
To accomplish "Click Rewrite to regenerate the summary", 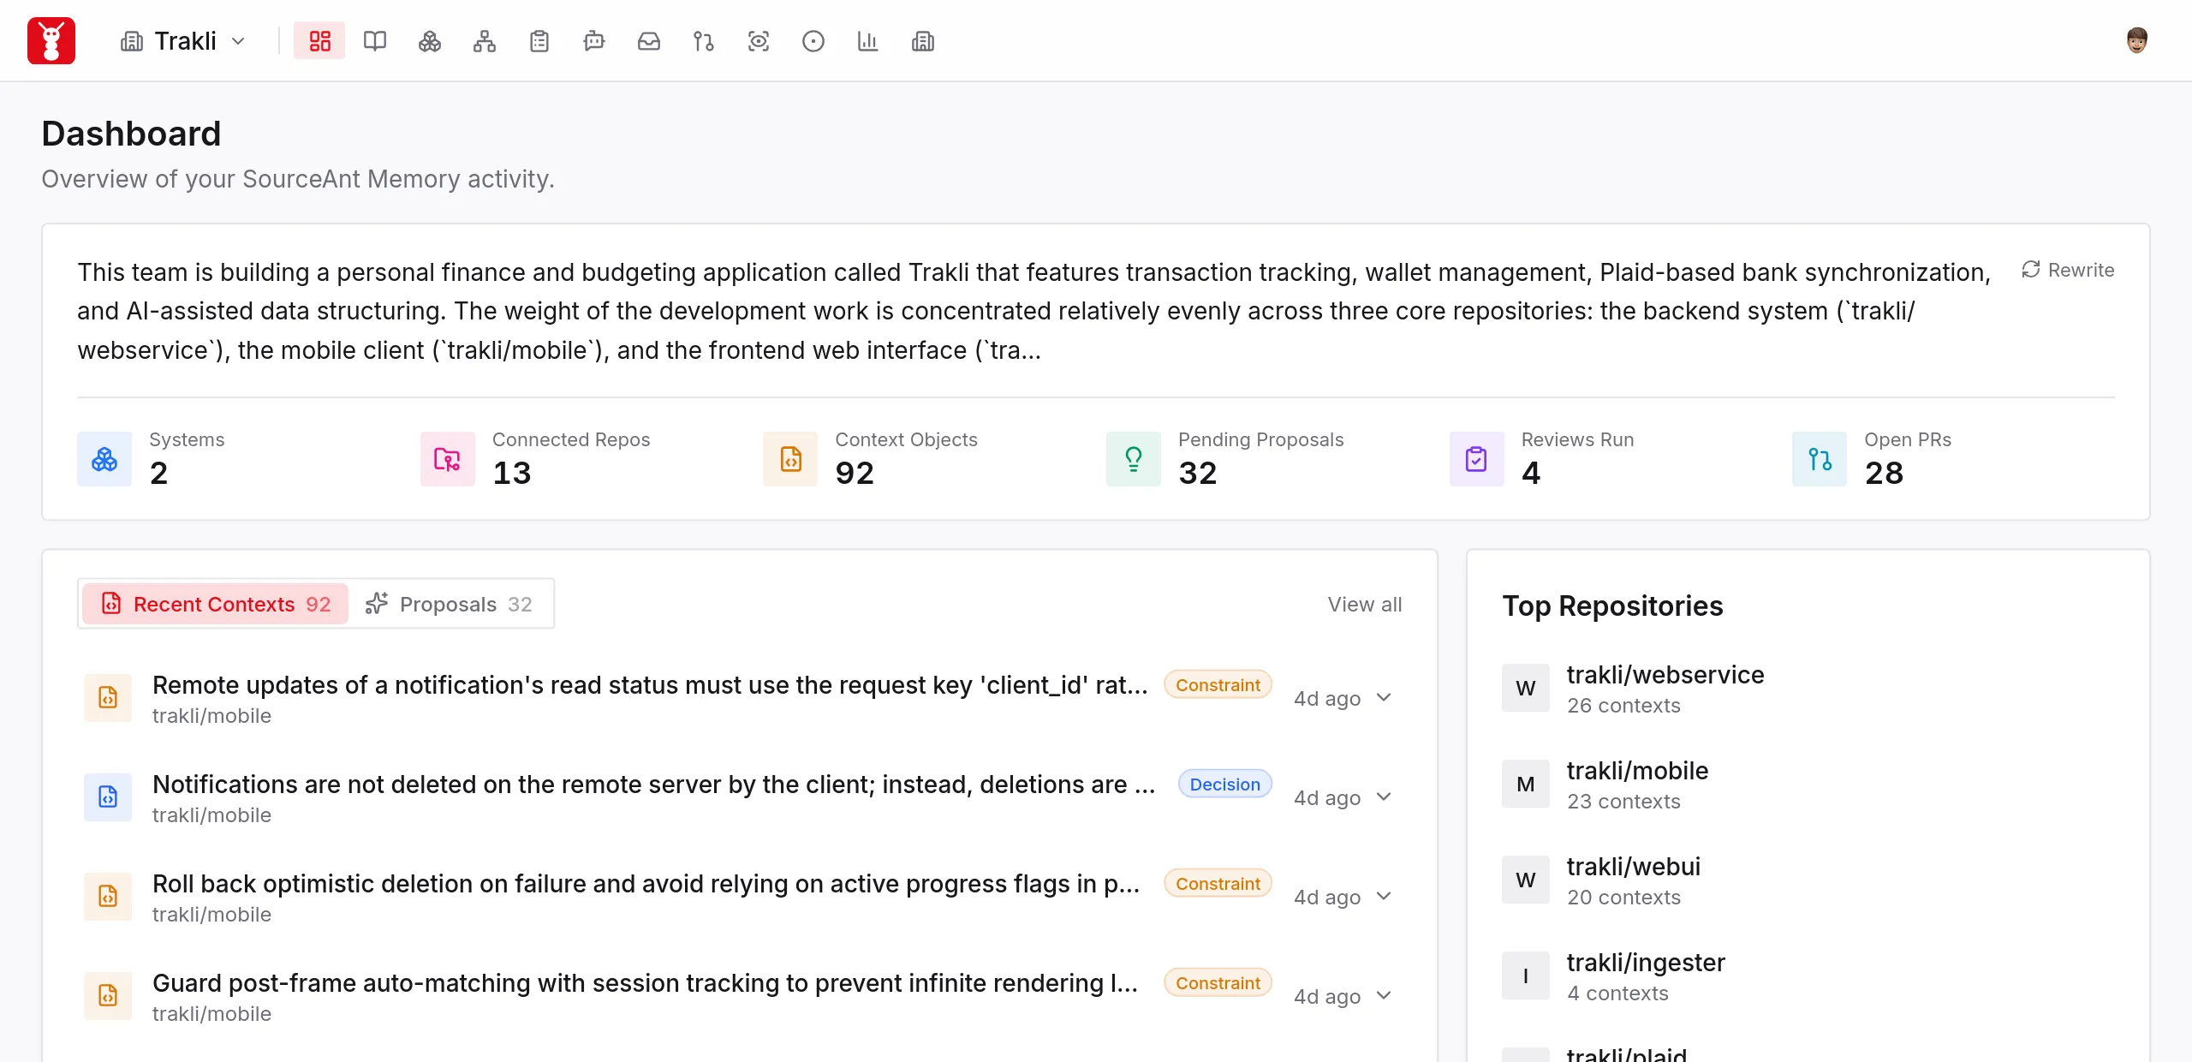I will pyautogui.click(x=2068, y=270).
